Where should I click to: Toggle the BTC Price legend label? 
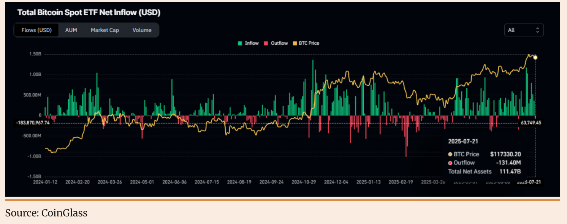coord(309,43)
